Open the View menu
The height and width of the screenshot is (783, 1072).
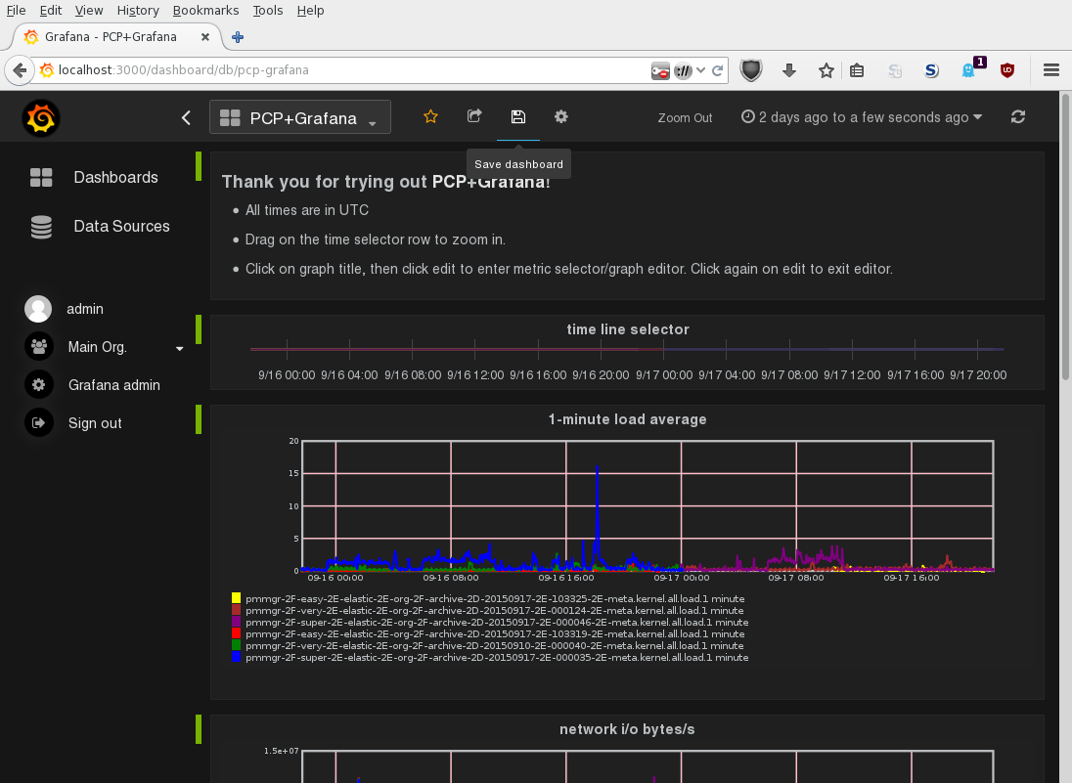coord(89,10)
